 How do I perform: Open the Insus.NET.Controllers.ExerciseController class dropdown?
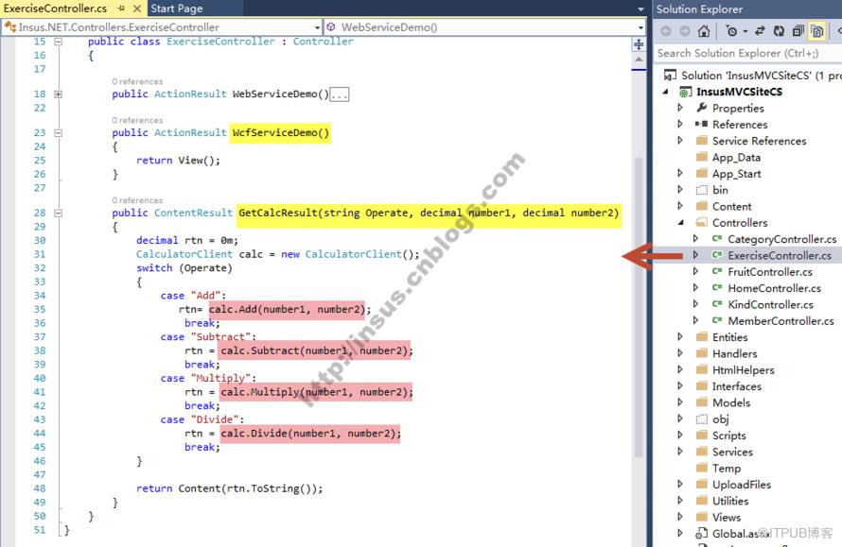[x=317, y=27]
